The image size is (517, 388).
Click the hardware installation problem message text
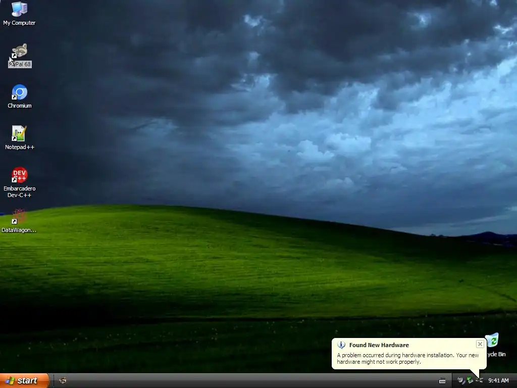pos(408,359)
